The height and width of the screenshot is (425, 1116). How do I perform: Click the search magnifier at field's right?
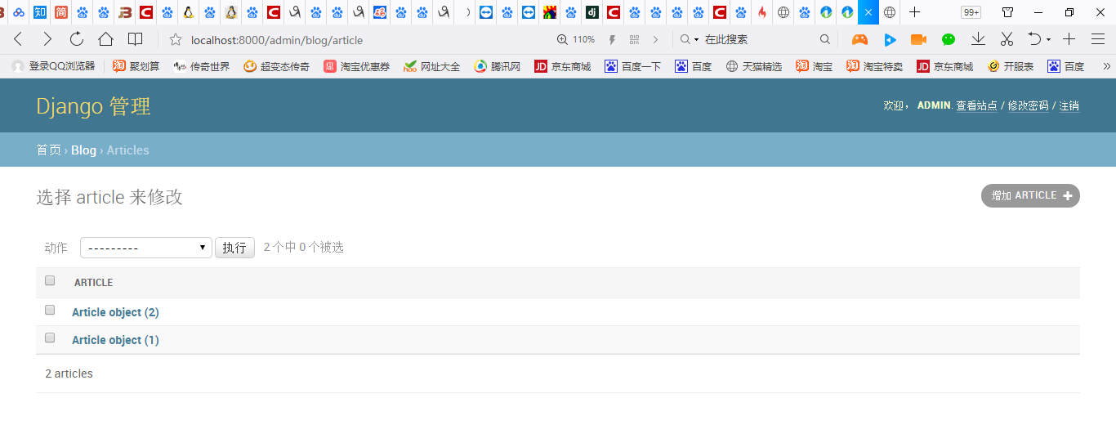click(825, 39)
